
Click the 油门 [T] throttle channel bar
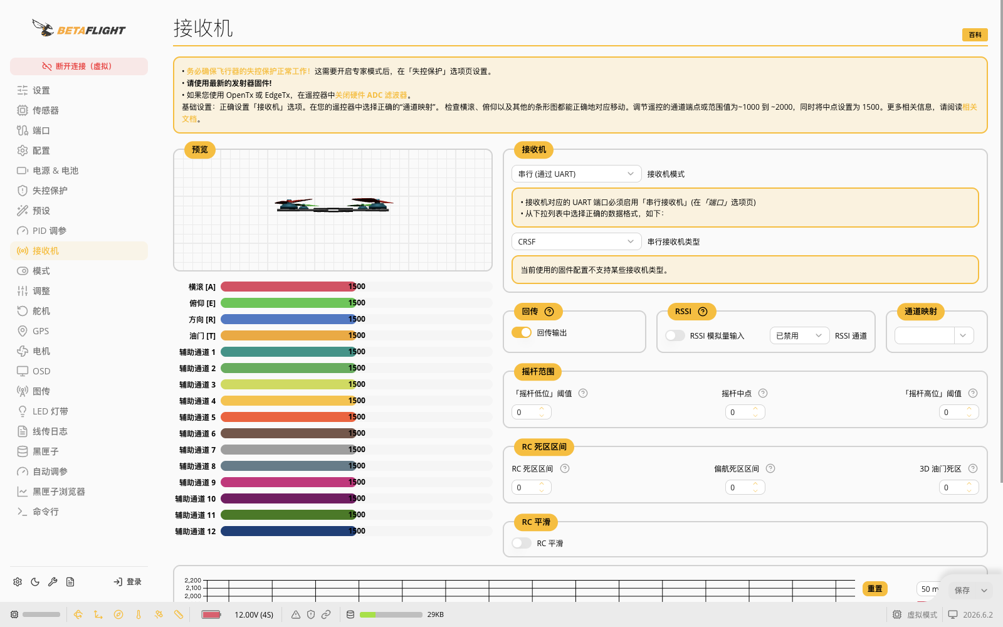356,335
